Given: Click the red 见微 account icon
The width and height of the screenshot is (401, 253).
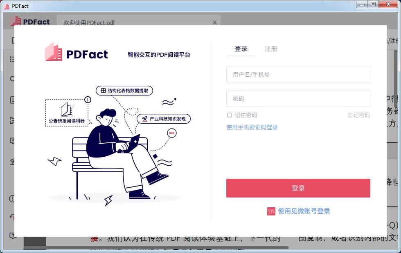Looking at the screenshot, I should (271, 211).
